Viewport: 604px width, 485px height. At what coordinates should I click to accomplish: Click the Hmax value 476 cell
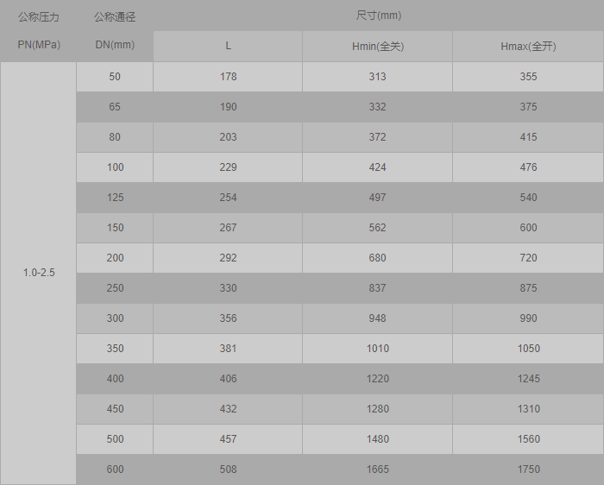tap(528, 167)
